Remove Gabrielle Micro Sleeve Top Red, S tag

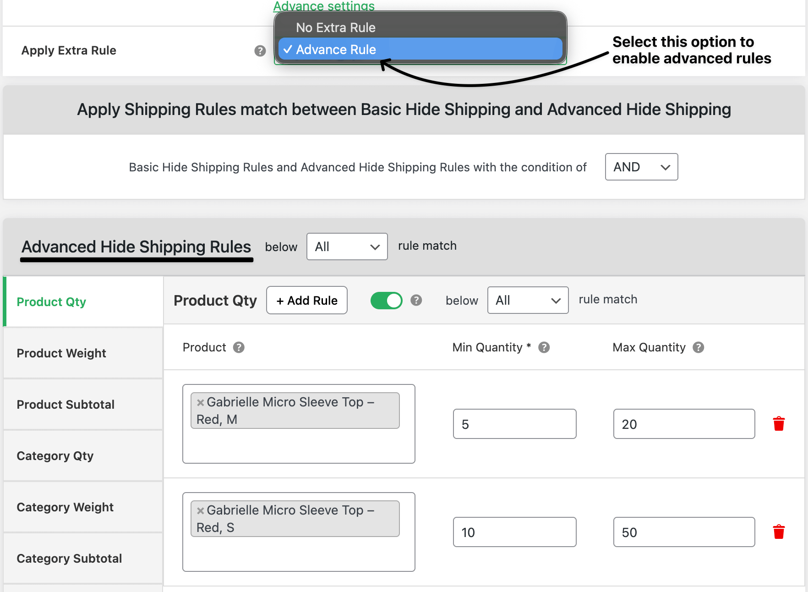pos(200,511)
